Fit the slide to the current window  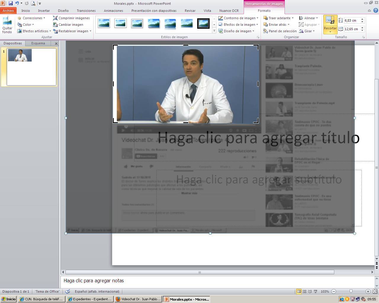click(x=374, y=291)
